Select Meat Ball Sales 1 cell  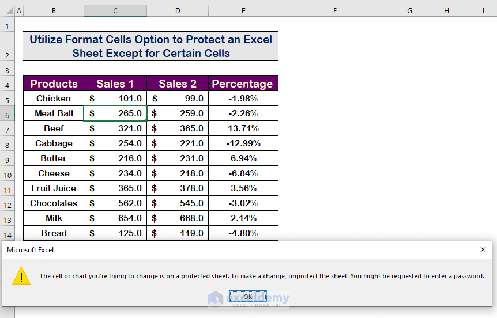(115, 113)
